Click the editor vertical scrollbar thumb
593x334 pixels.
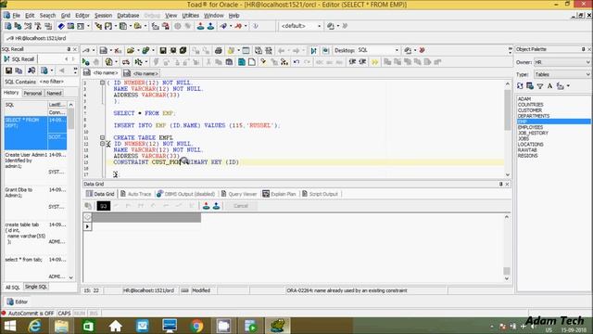[507, 109]
